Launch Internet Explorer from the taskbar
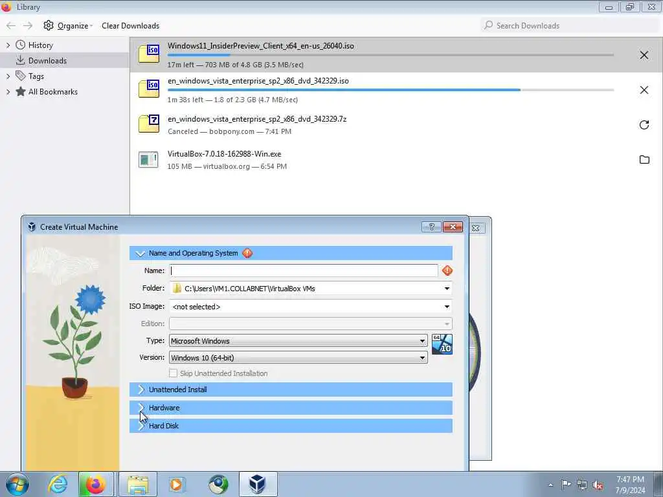Screen dimensions: 663x497 pyautogui.click(x=58, y=484)
